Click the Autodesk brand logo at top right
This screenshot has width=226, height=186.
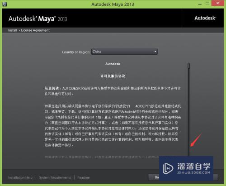click(205, 18)
